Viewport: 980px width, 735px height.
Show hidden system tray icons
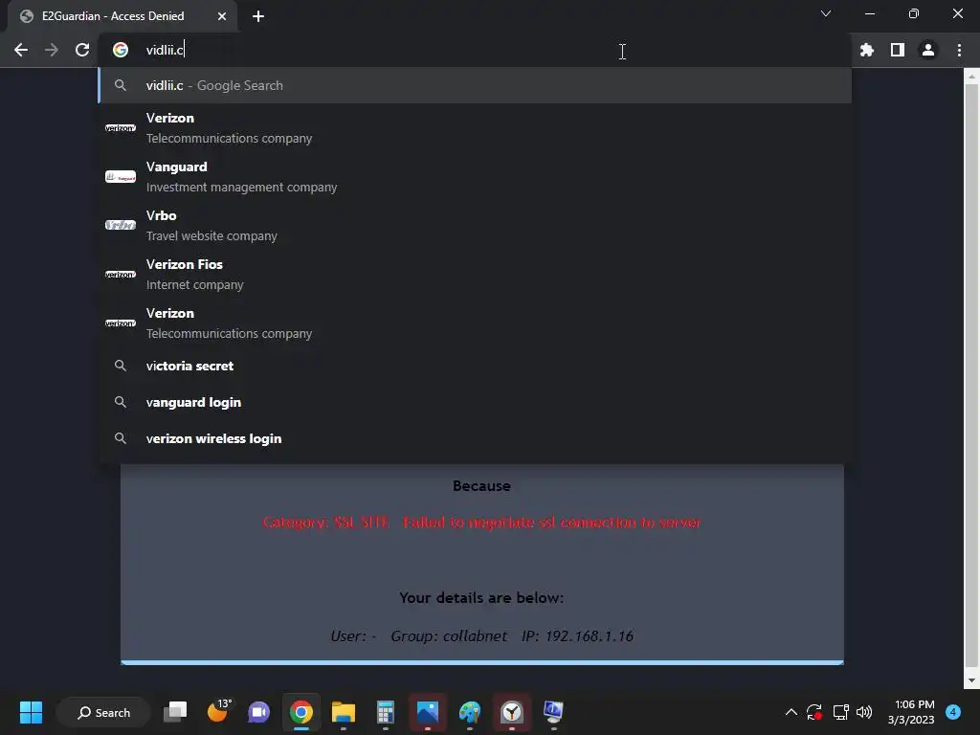coord(791,712)
